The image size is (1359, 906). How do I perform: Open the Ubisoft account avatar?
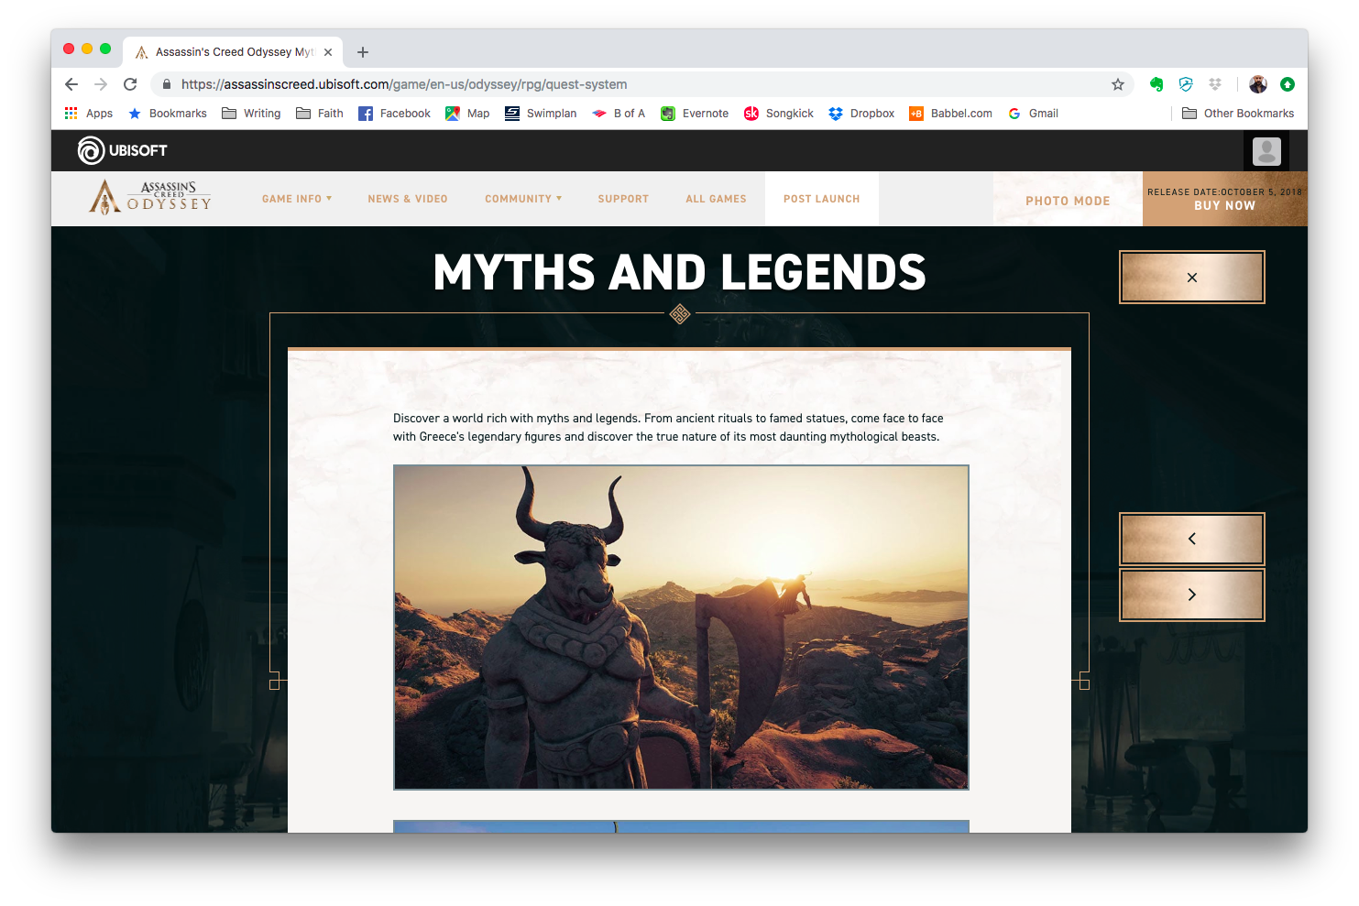click(x=1266, y=151)
